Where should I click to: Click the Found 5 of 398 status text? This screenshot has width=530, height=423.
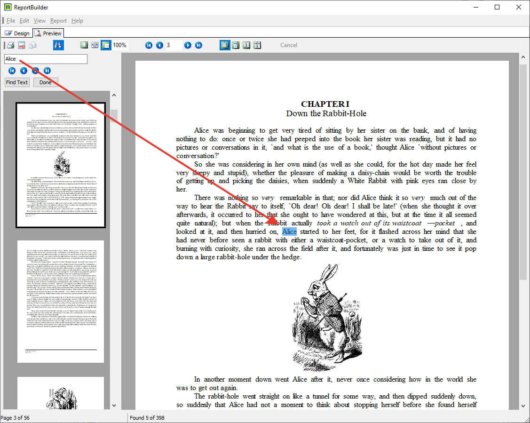tap(147, 418)
